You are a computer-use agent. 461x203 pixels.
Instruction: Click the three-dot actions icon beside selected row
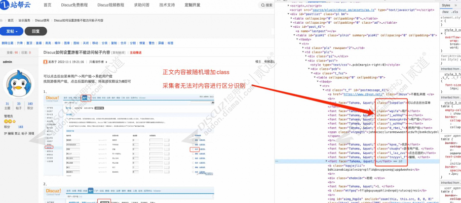pos(277,162)
